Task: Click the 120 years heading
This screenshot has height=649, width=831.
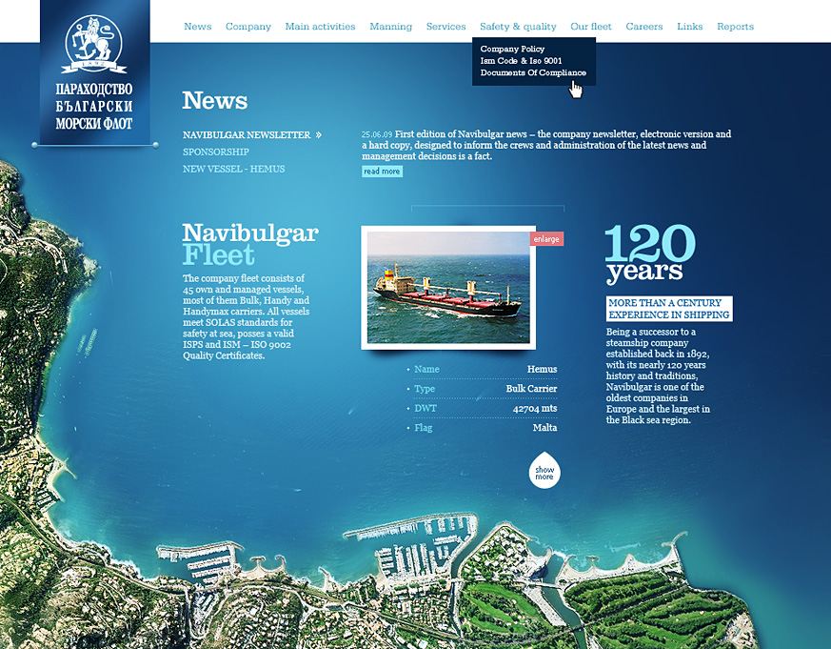Action: [650, 254]
